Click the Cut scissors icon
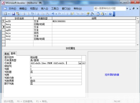Image resolution: width=140 pixels, height=103 pixels. [38, 14]
